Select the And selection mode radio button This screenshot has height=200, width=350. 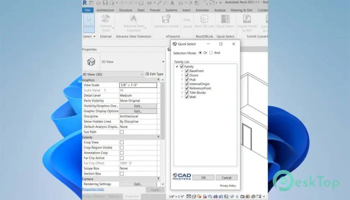pos(211,52)
